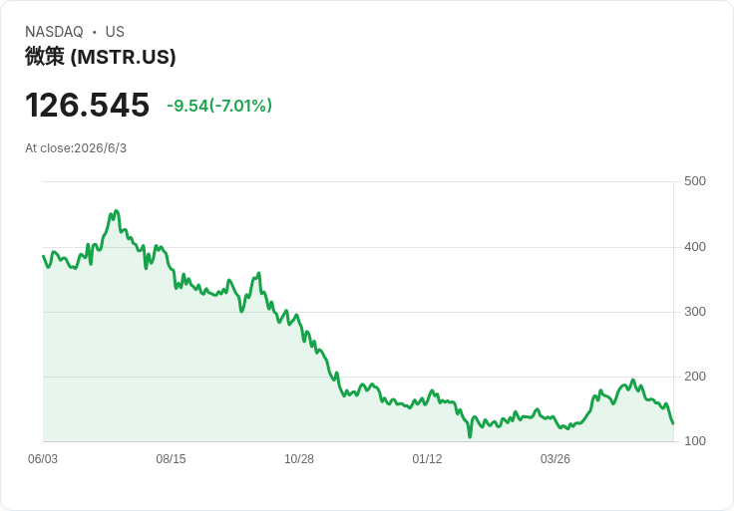
Task: Click the NASDAQ exchange label
Action: click(x=54, y=32)
